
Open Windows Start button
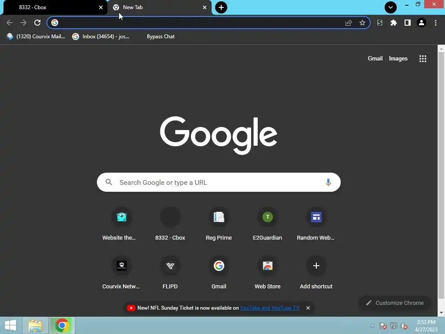pyautogui.click(x=10, y=325)
